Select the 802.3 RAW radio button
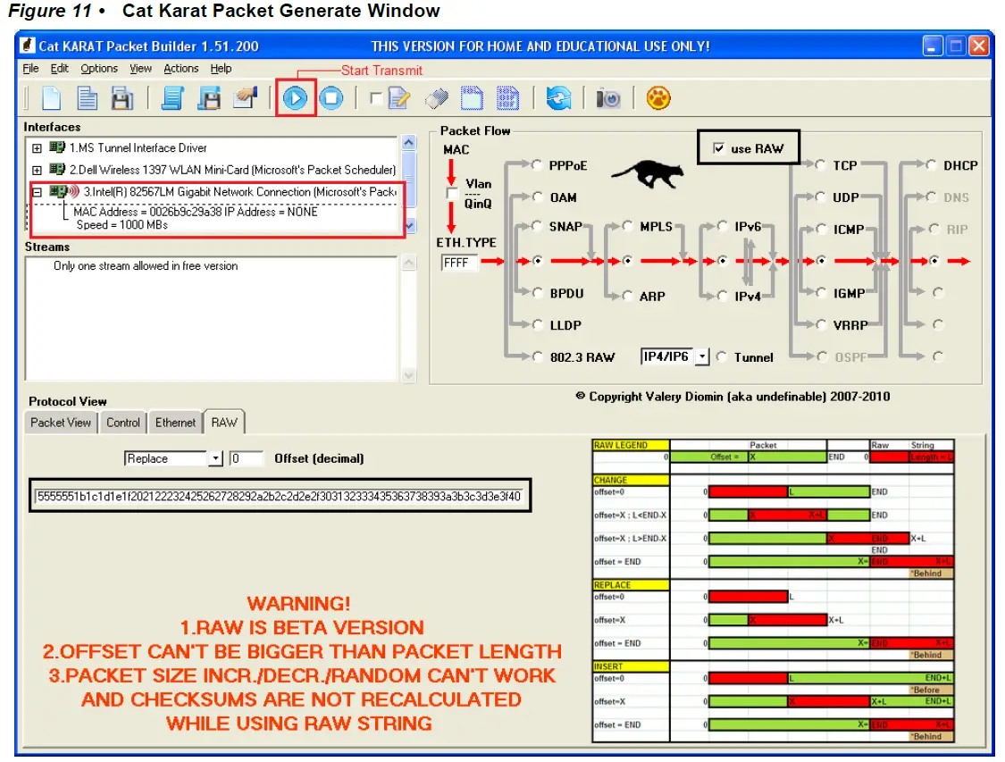The width and height of the screenshot is (1005, 762). [x=537, y=356]
